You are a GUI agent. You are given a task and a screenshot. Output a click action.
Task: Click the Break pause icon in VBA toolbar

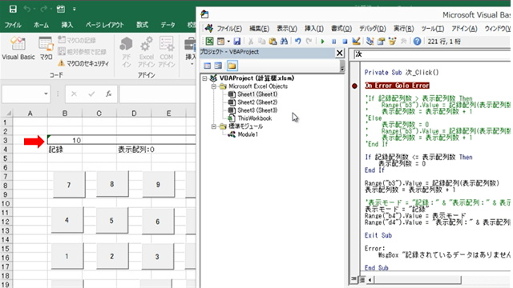click(x=333, y=42)
